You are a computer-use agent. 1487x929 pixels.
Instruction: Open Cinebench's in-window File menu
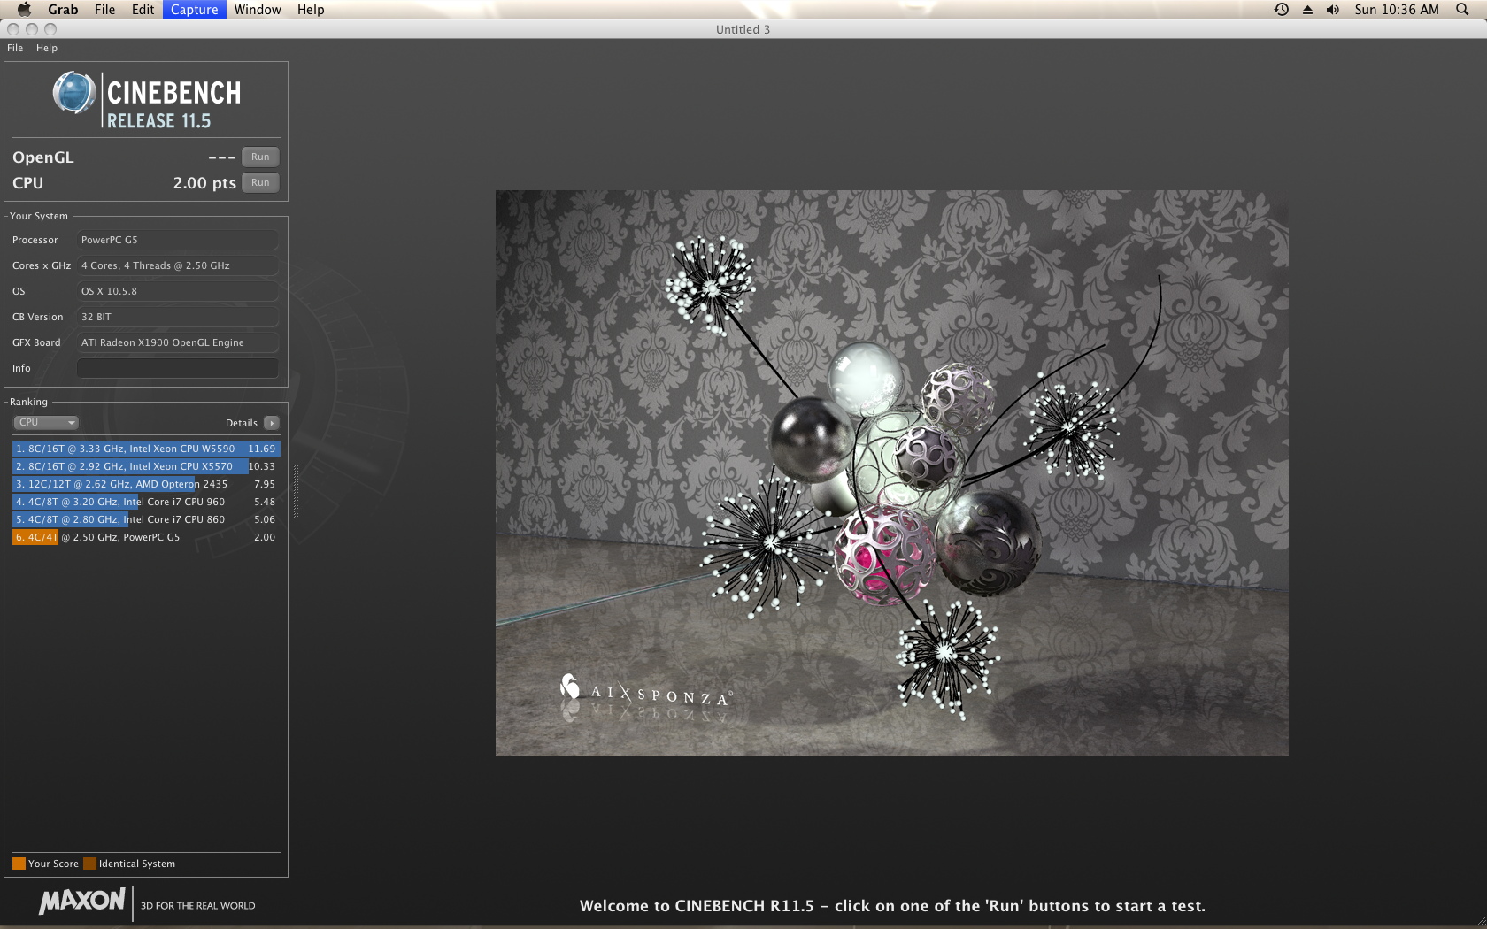pos(15,48)
